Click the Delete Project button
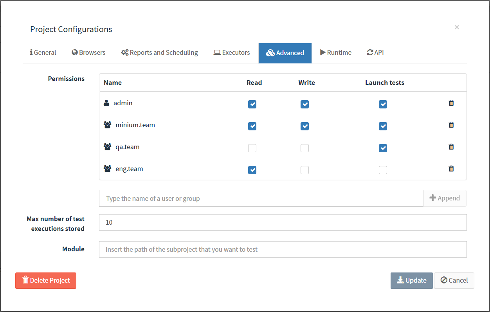Screen dimensions: 490x312 (46, 280)
